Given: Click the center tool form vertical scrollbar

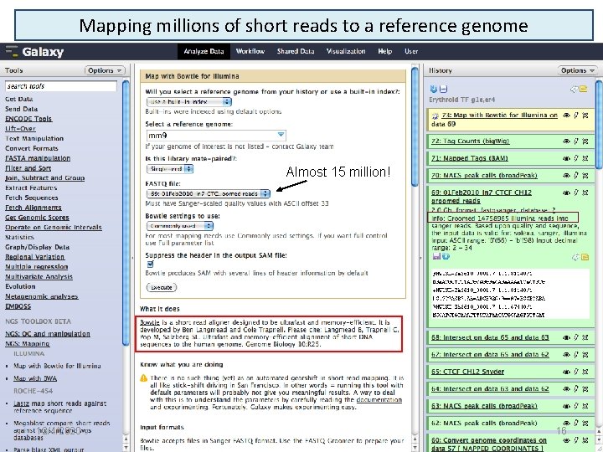Looking at the screenshot, I should pyautogui.click(x=415, y=127).
